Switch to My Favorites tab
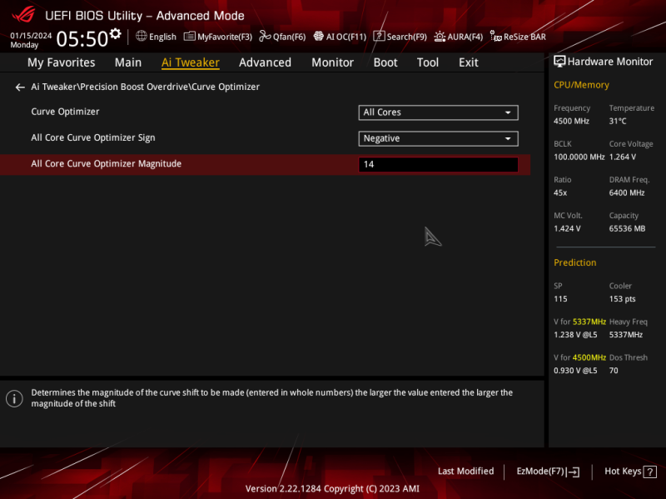This screenshot has width=666, height=499. coord(61,62)
